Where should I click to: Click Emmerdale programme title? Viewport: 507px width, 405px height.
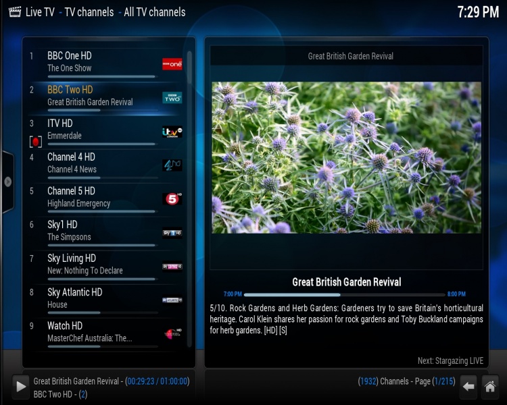coord(64,136)
